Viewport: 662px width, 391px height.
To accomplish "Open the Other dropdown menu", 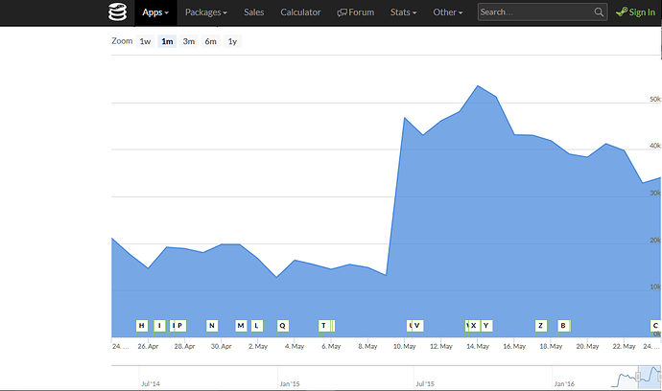I will coord(447,12).
